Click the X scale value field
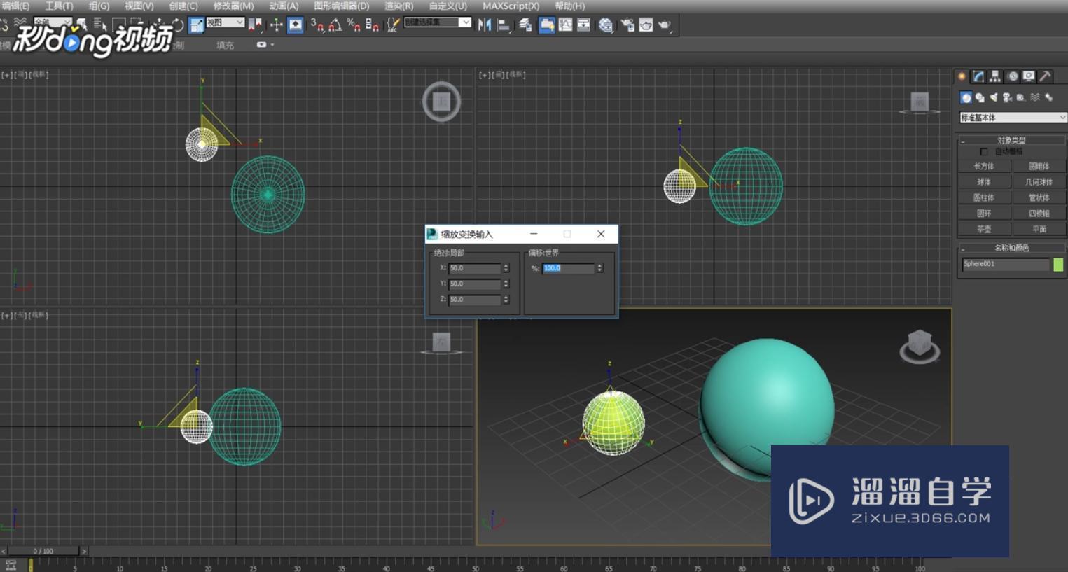The image size is (1068, 572). coord(474,268)
